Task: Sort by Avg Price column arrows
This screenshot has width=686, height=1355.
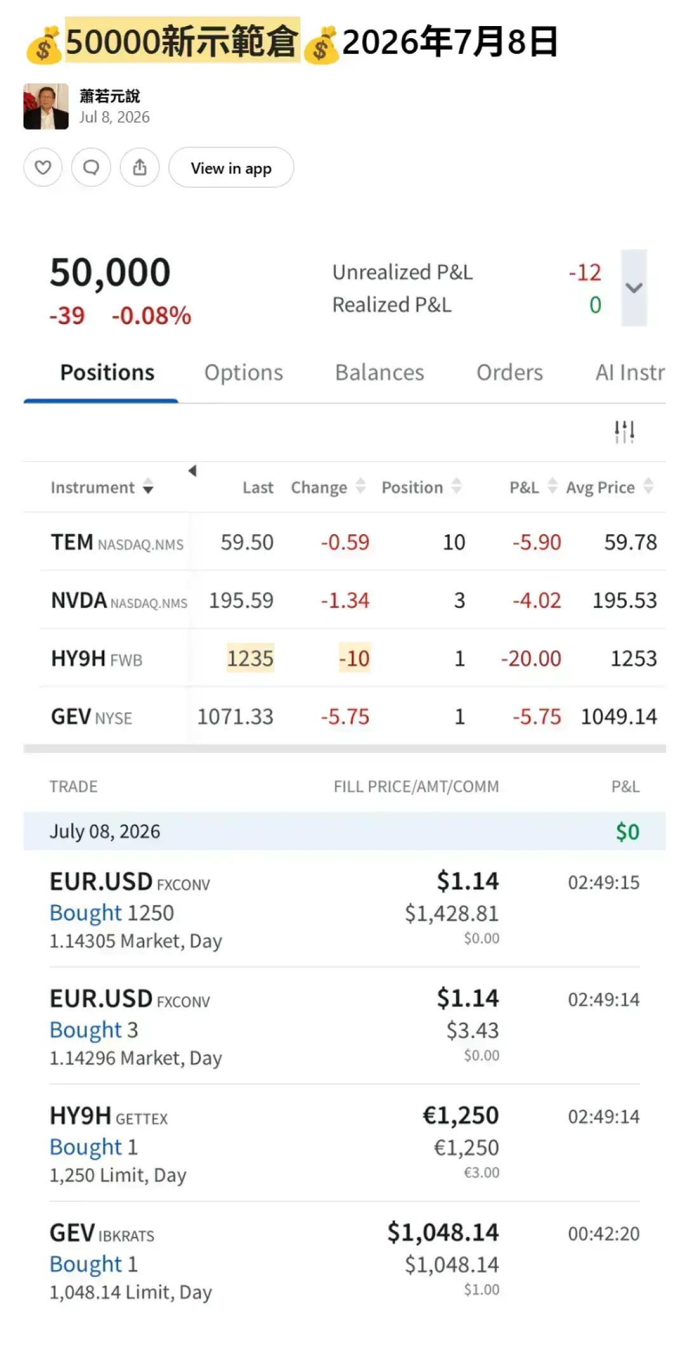Action: [648, 487]
